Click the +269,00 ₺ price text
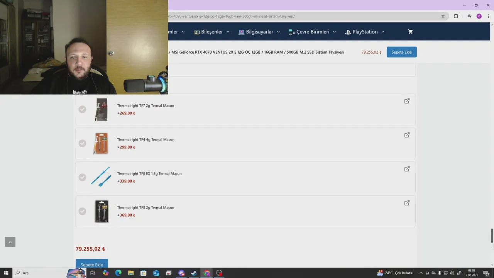This screenshot has height=278, width=494. click(126, 113)
